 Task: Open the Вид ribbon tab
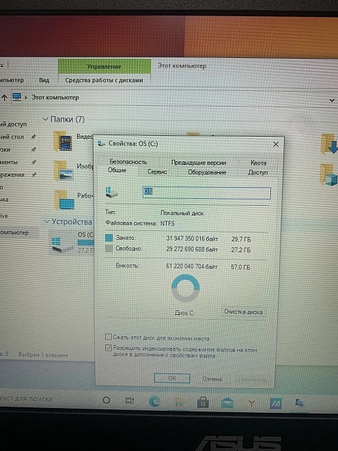44,80
